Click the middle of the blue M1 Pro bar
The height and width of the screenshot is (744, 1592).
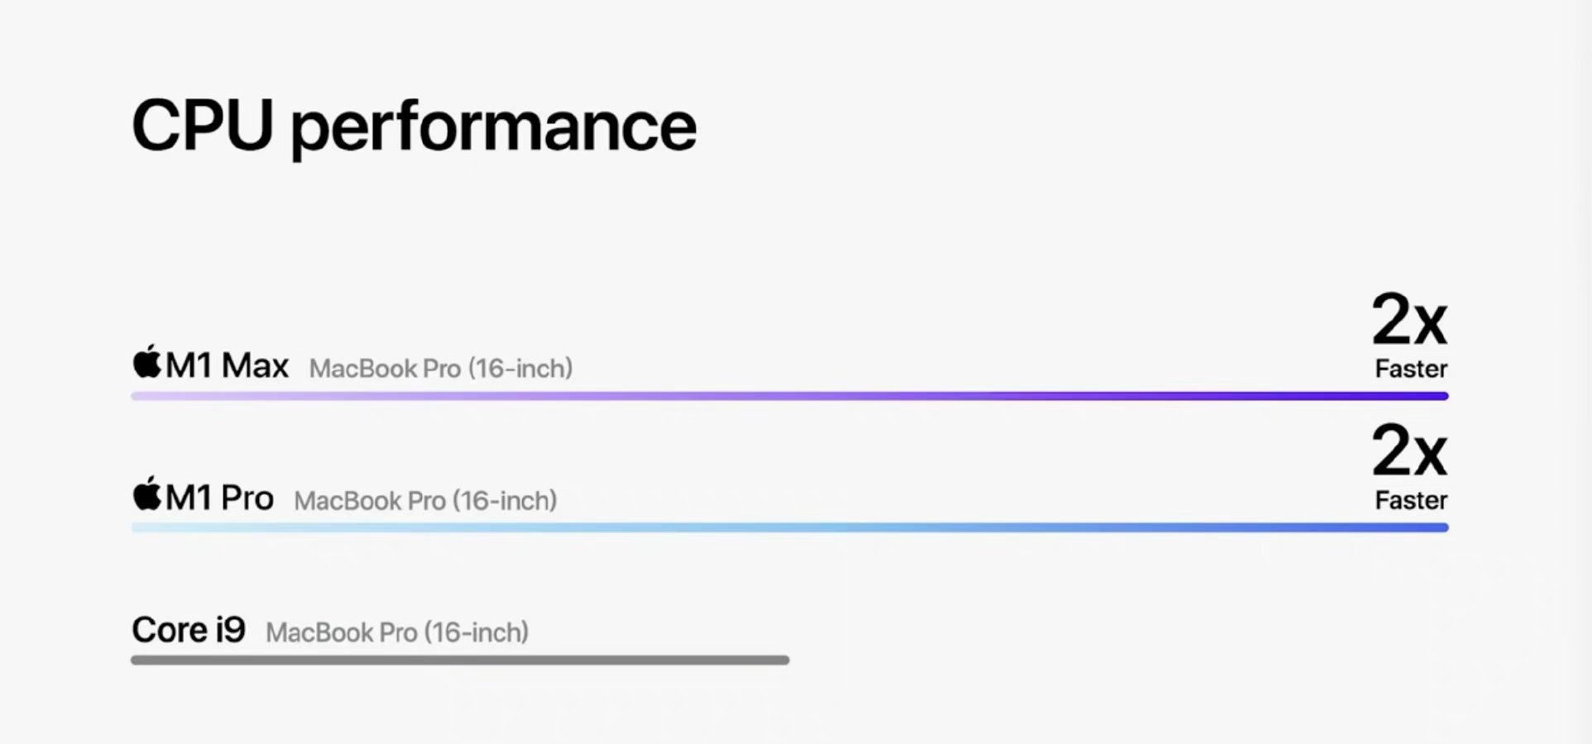[789, 527]
